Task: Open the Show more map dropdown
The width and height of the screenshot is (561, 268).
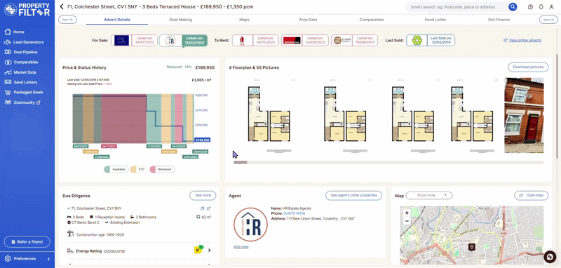Action: (429, 195)
